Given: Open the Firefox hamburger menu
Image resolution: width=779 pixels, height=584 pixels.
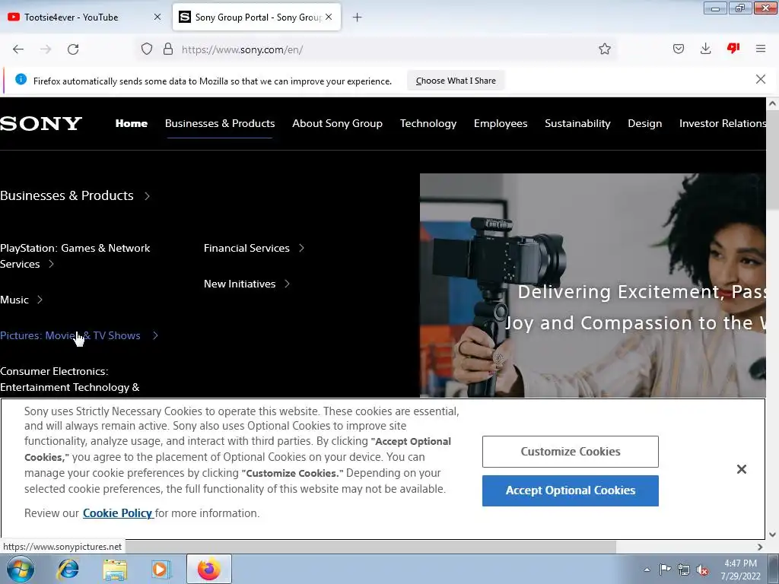Looking at the screenshot, I should [x=761, y=49].
